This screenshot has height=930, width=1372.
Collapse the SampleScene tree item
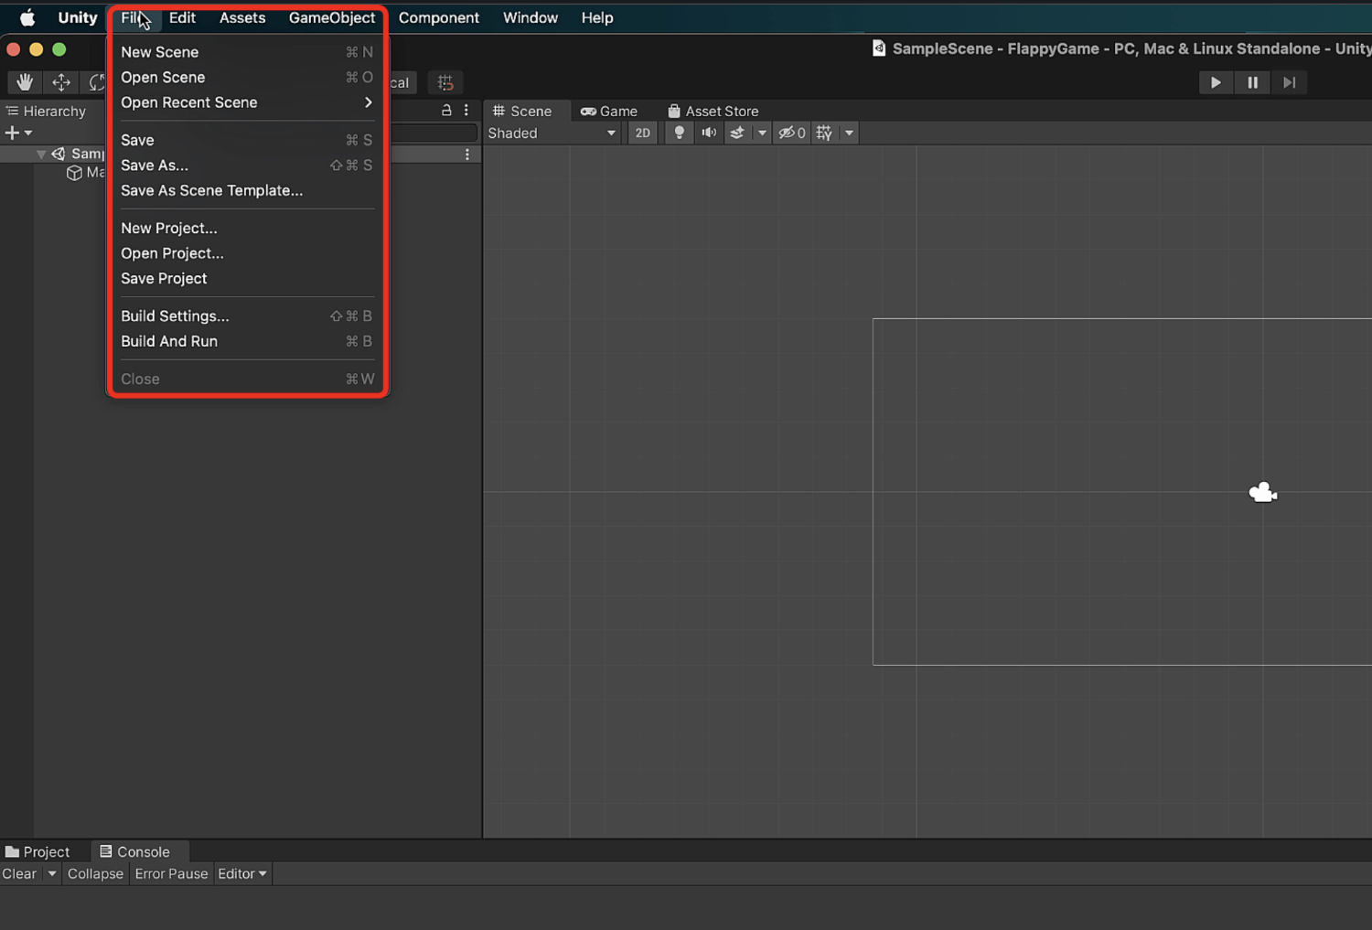[x=41, y=155]
